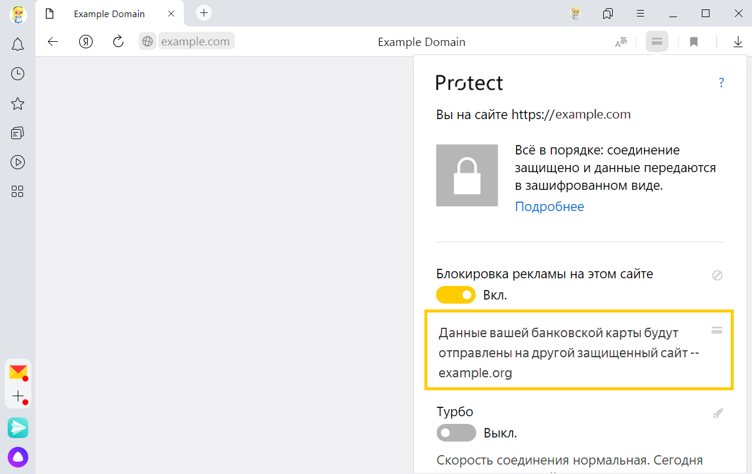Open the "Подробнее" link
This screenshot has height=474, width=752.
click(550, 206)
